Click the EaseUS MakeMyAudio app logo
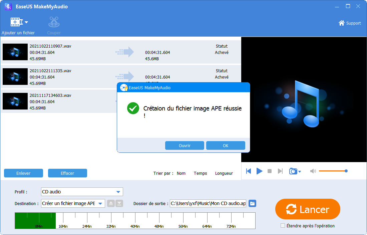Viewport: 367px width, 235px height. coord(8,7)
